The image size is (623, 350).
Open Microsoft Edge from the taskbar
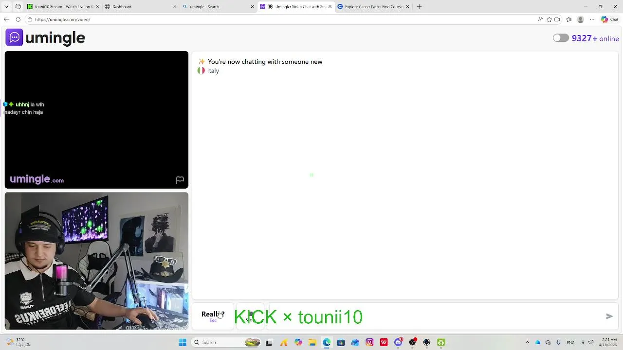pos(327,342)
